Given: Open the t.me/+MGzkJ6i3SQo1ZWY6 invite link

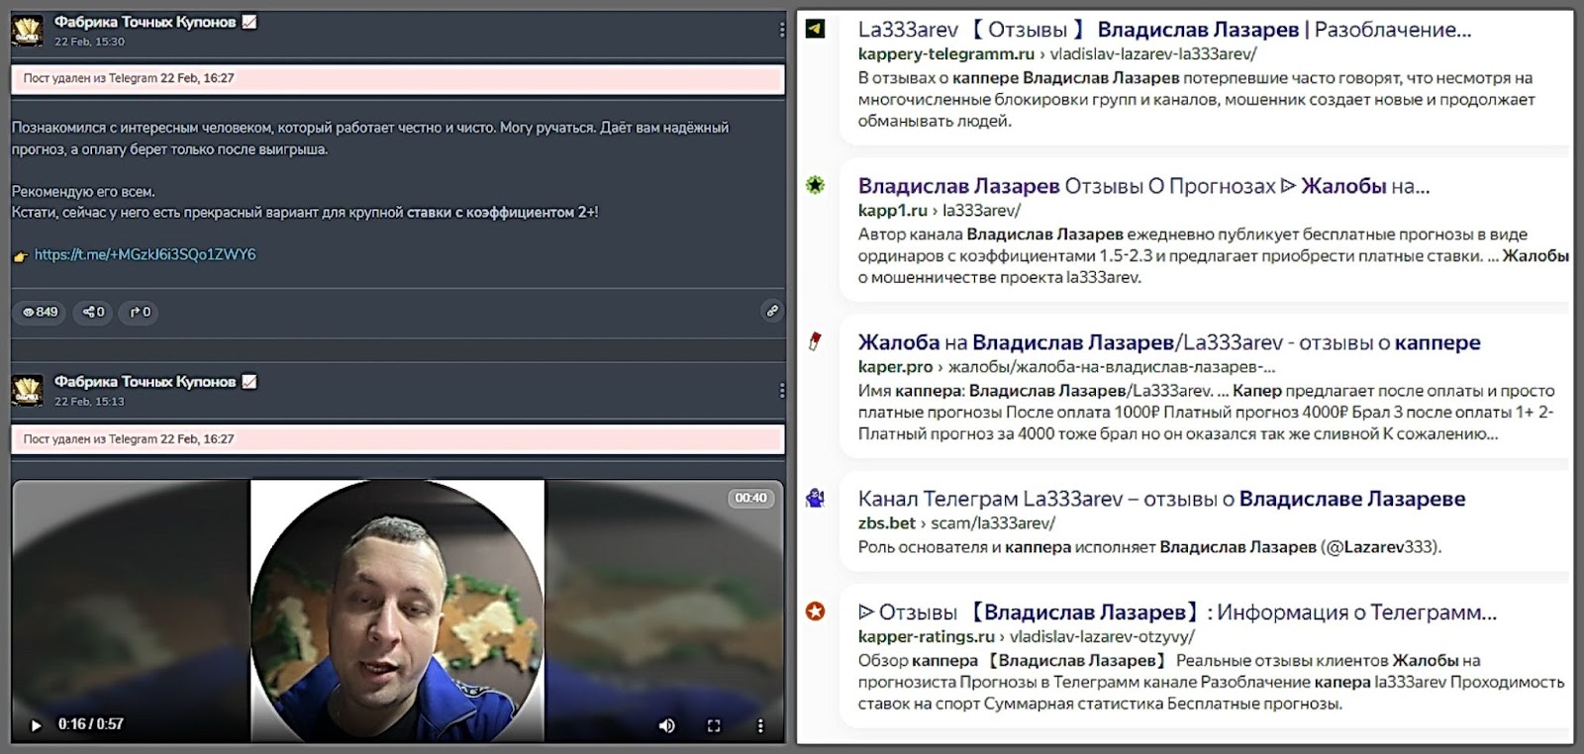Looking at the screenshot, I should click(145, 254).
